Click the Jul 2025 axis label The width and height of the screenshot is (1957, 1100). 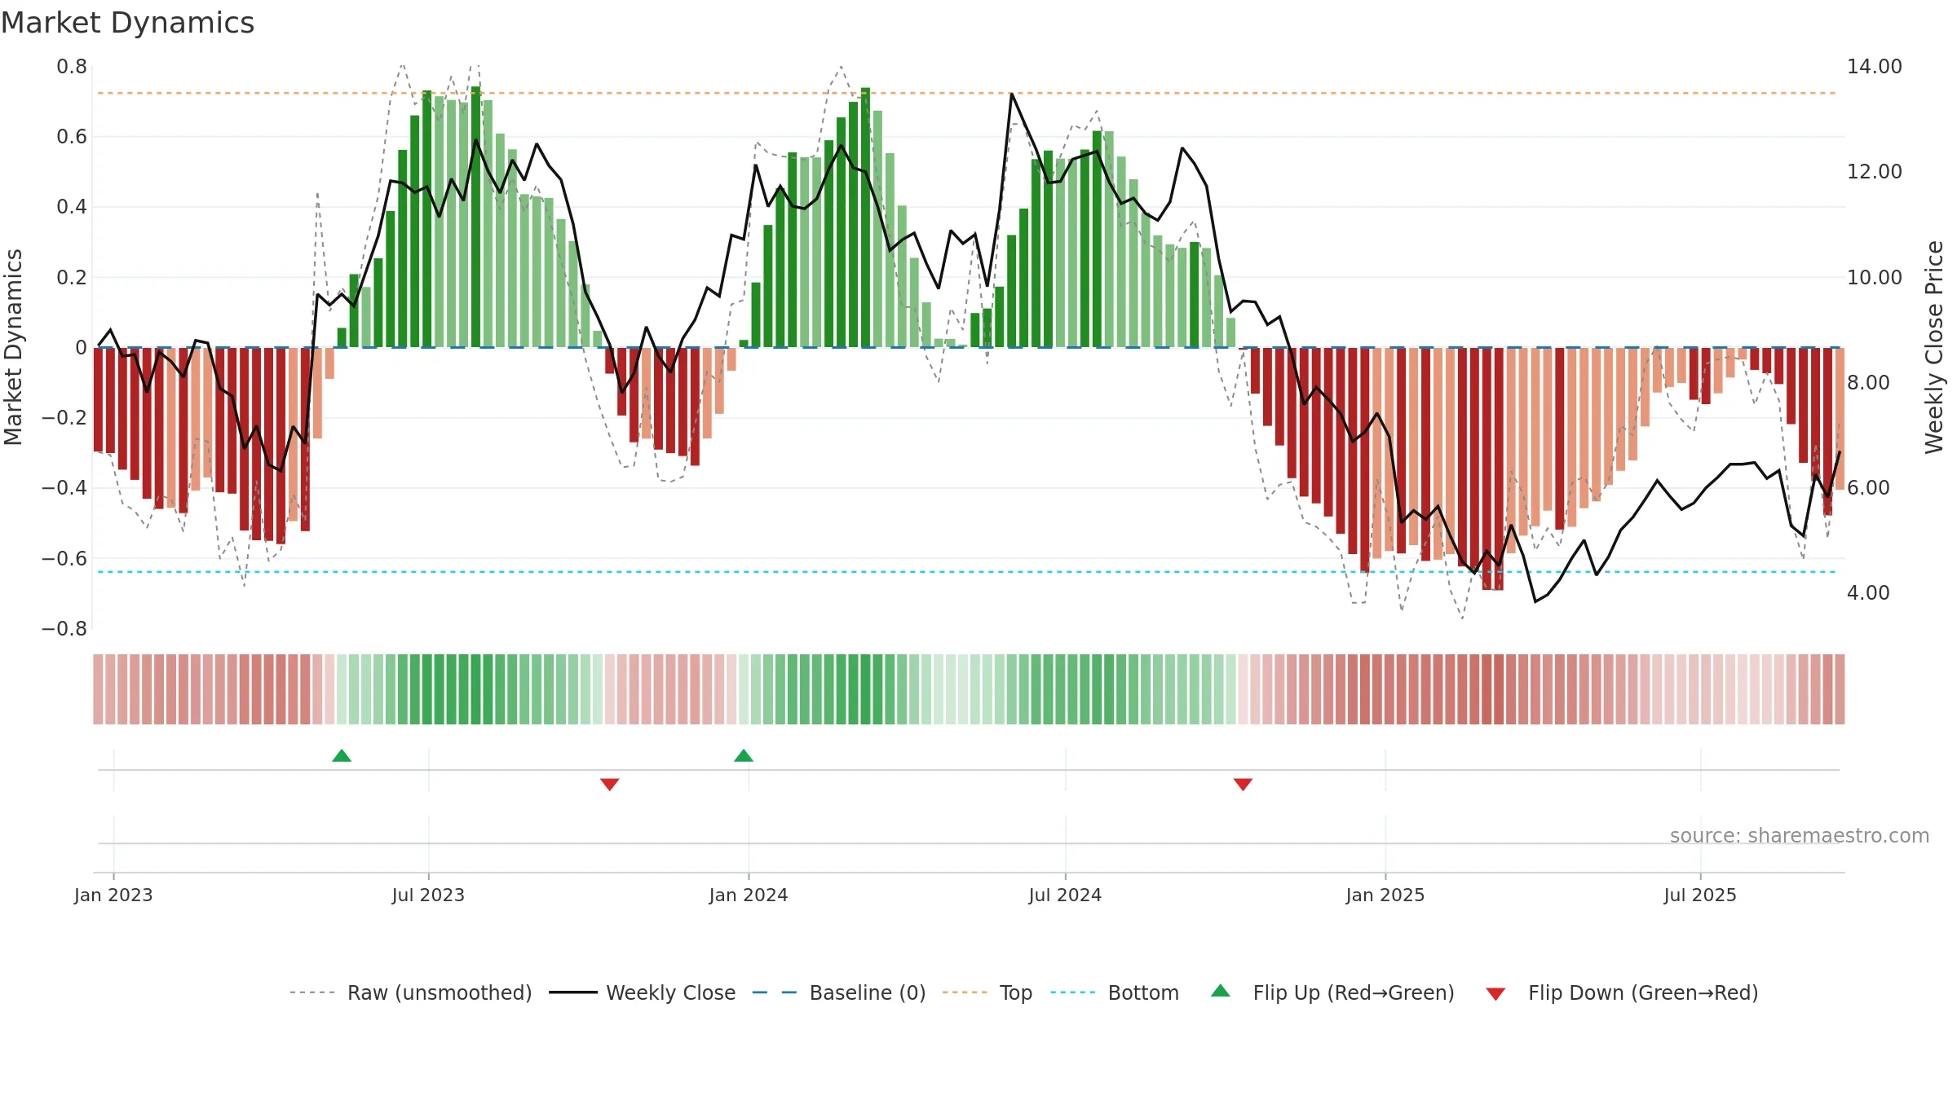point(1700,895)
